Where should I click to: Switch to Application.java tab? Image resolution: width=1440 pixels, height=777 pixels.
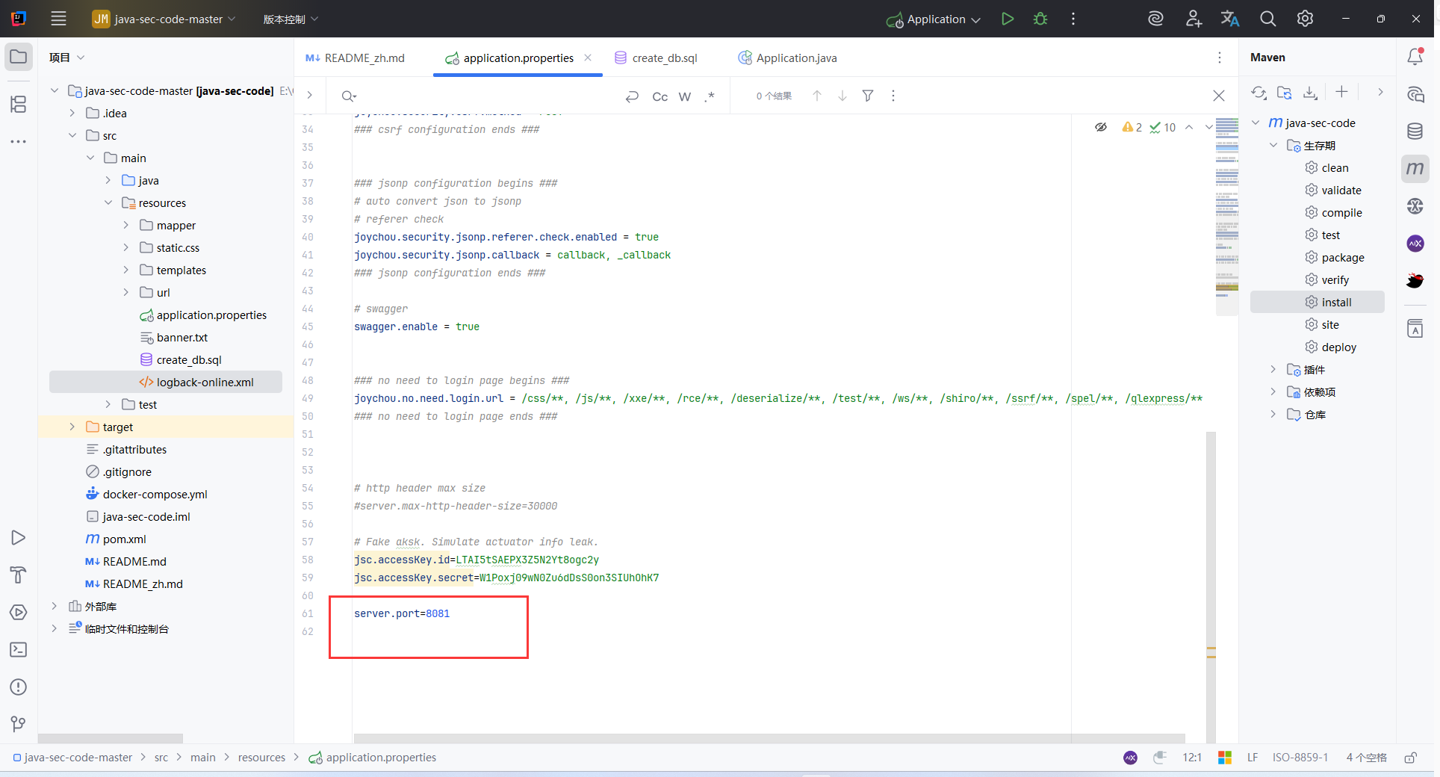tap(787, 58)
